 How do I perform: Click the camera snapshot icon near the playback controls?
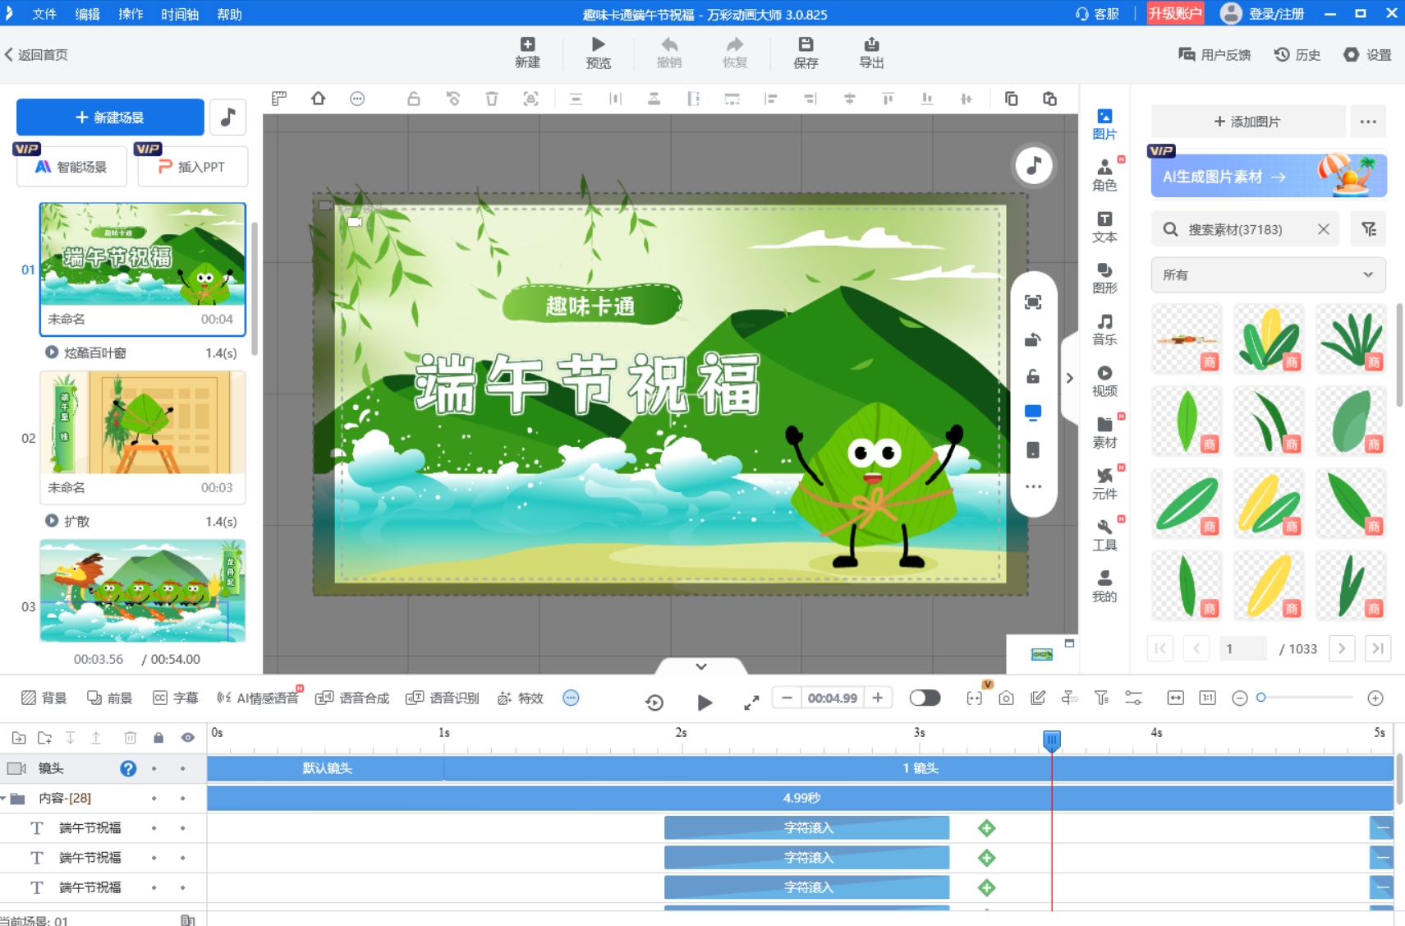pos(1005,698)
